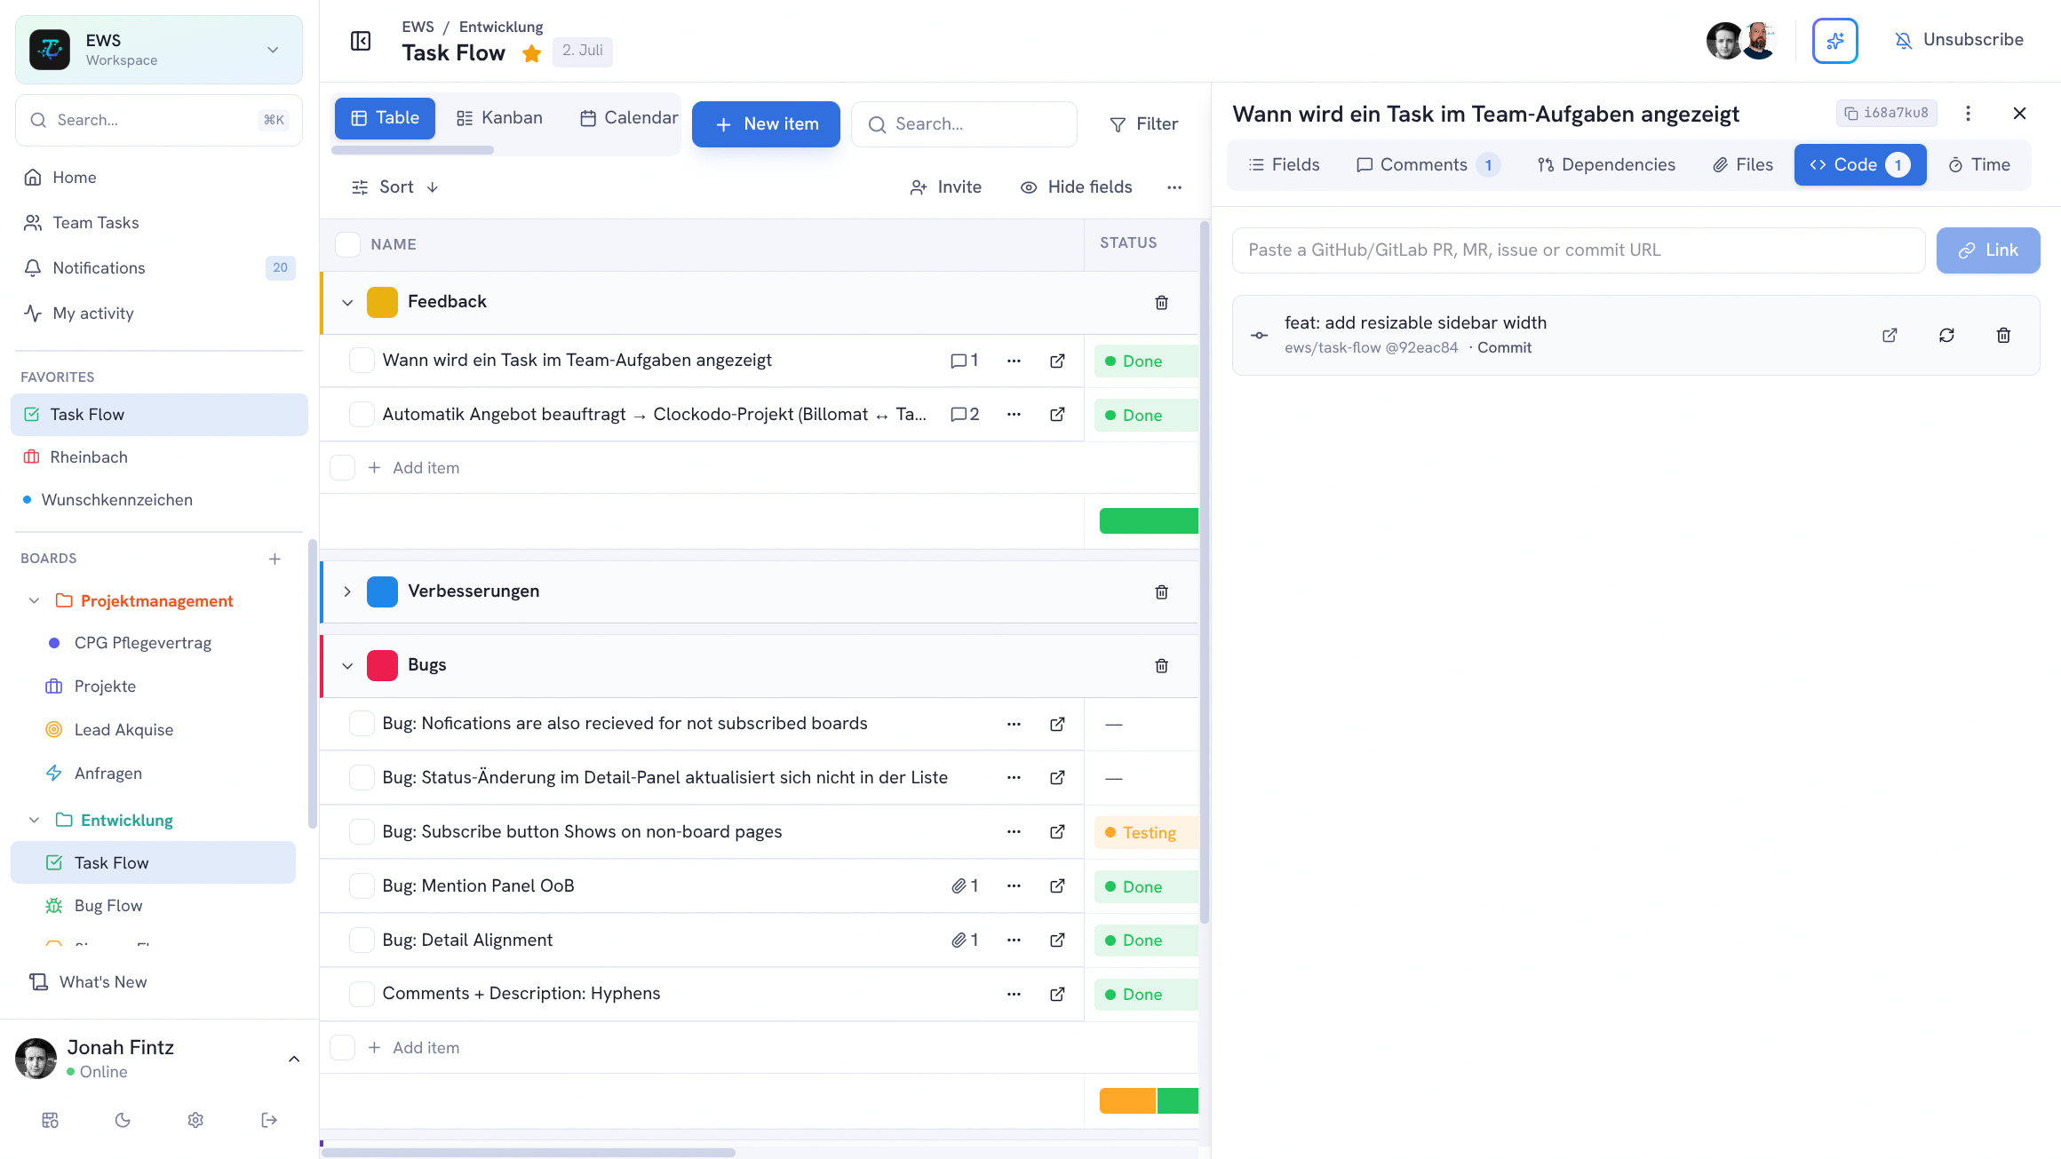Viewport: 2061px width, 1159px height.
Task: Click the Link button for PR URL
Action: (1988, 250)
